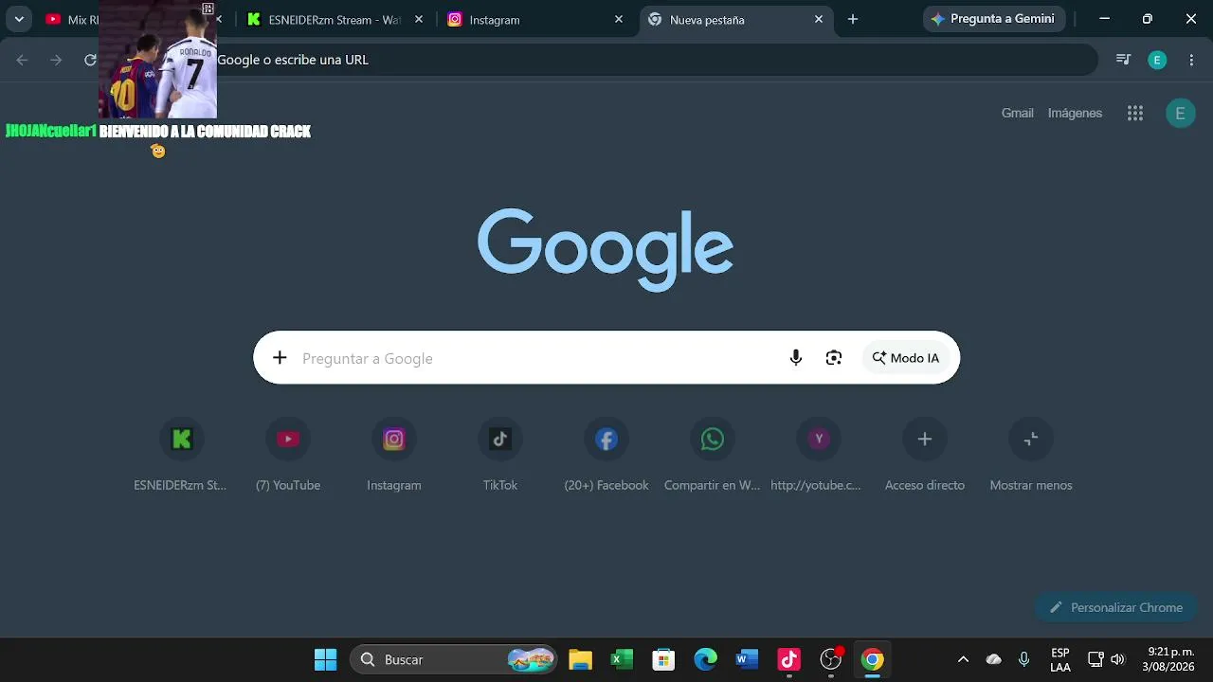Close the ESNEIDERzm Stream tab
Image resolution: width=1213 pixels, height=682 pixels.
419,19
